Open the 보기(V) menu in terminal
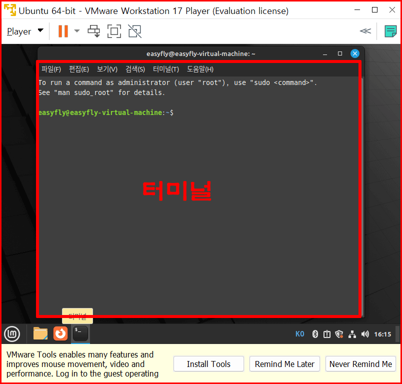This screenshot has height=384, width=402. point(107,69)
